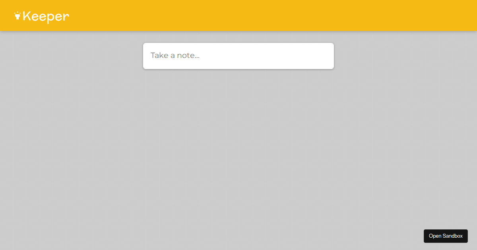Click the Keeper title text
The height and width of the screenshot is (250, 477).
click(46, 17)
